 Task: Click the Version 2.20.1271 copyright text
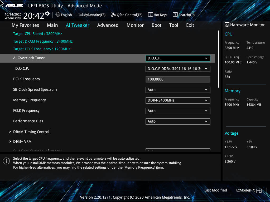(x=135, y=197)
